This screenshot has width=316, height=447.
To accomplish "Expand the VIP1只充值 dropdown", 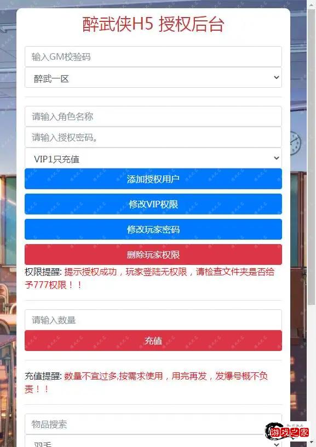I will [153, 158].
